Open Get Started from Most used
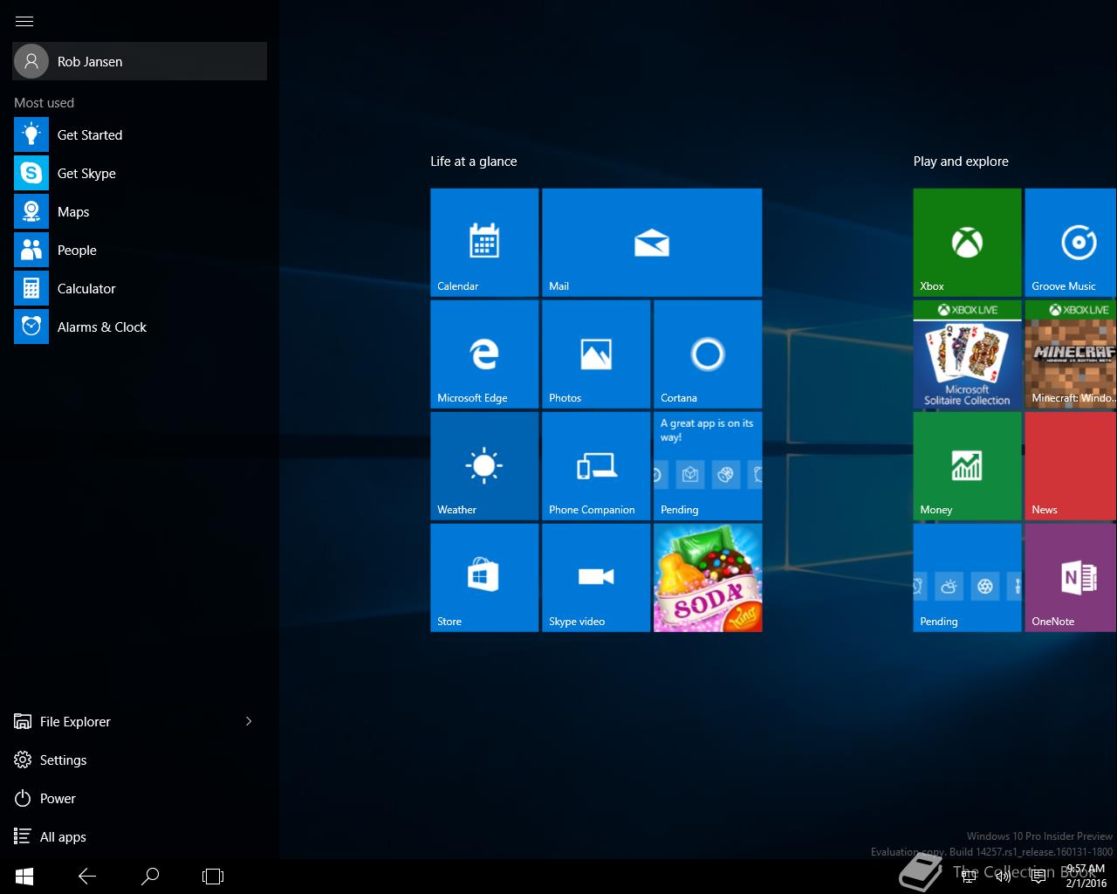The image size is (1117, 894). tap(140, 134)
